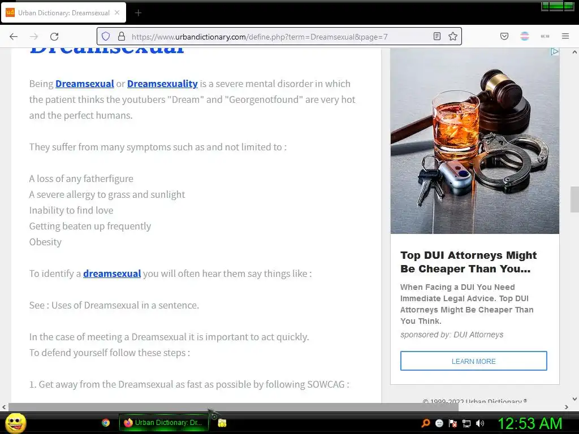The width and height of the screenshot is (579, 434).
Task: Click the quote-marks extension icon in toolbar
Action: pos(545,36)
